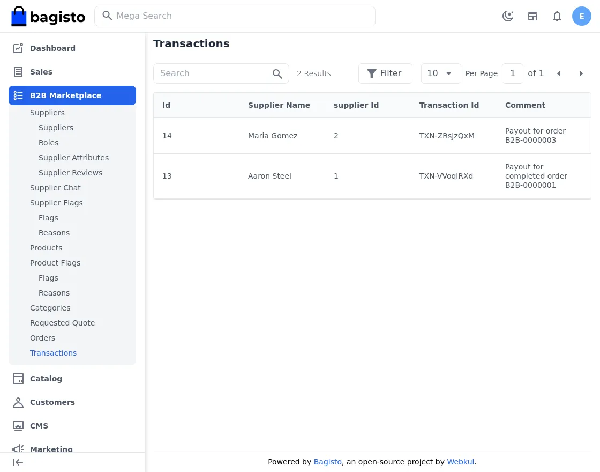Open Flags under Product Flags

coord(48,278)
